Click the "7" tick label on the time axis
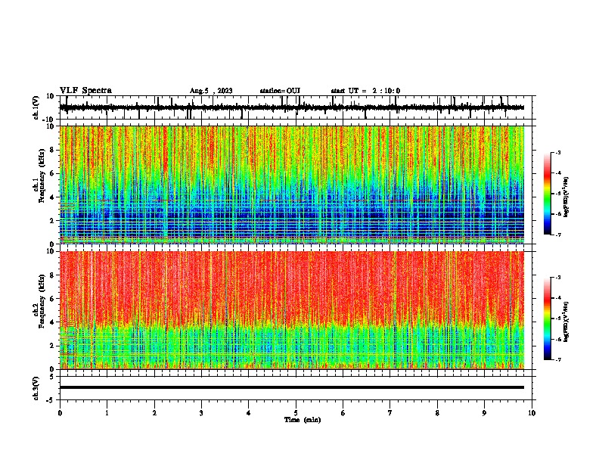 [390, 413]
